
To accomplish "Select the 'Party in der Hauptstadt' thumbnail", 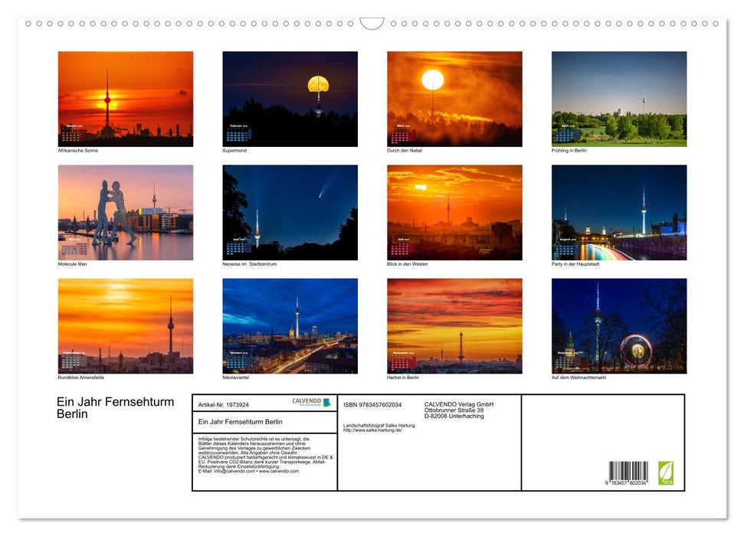I will (x=619, y=211).
